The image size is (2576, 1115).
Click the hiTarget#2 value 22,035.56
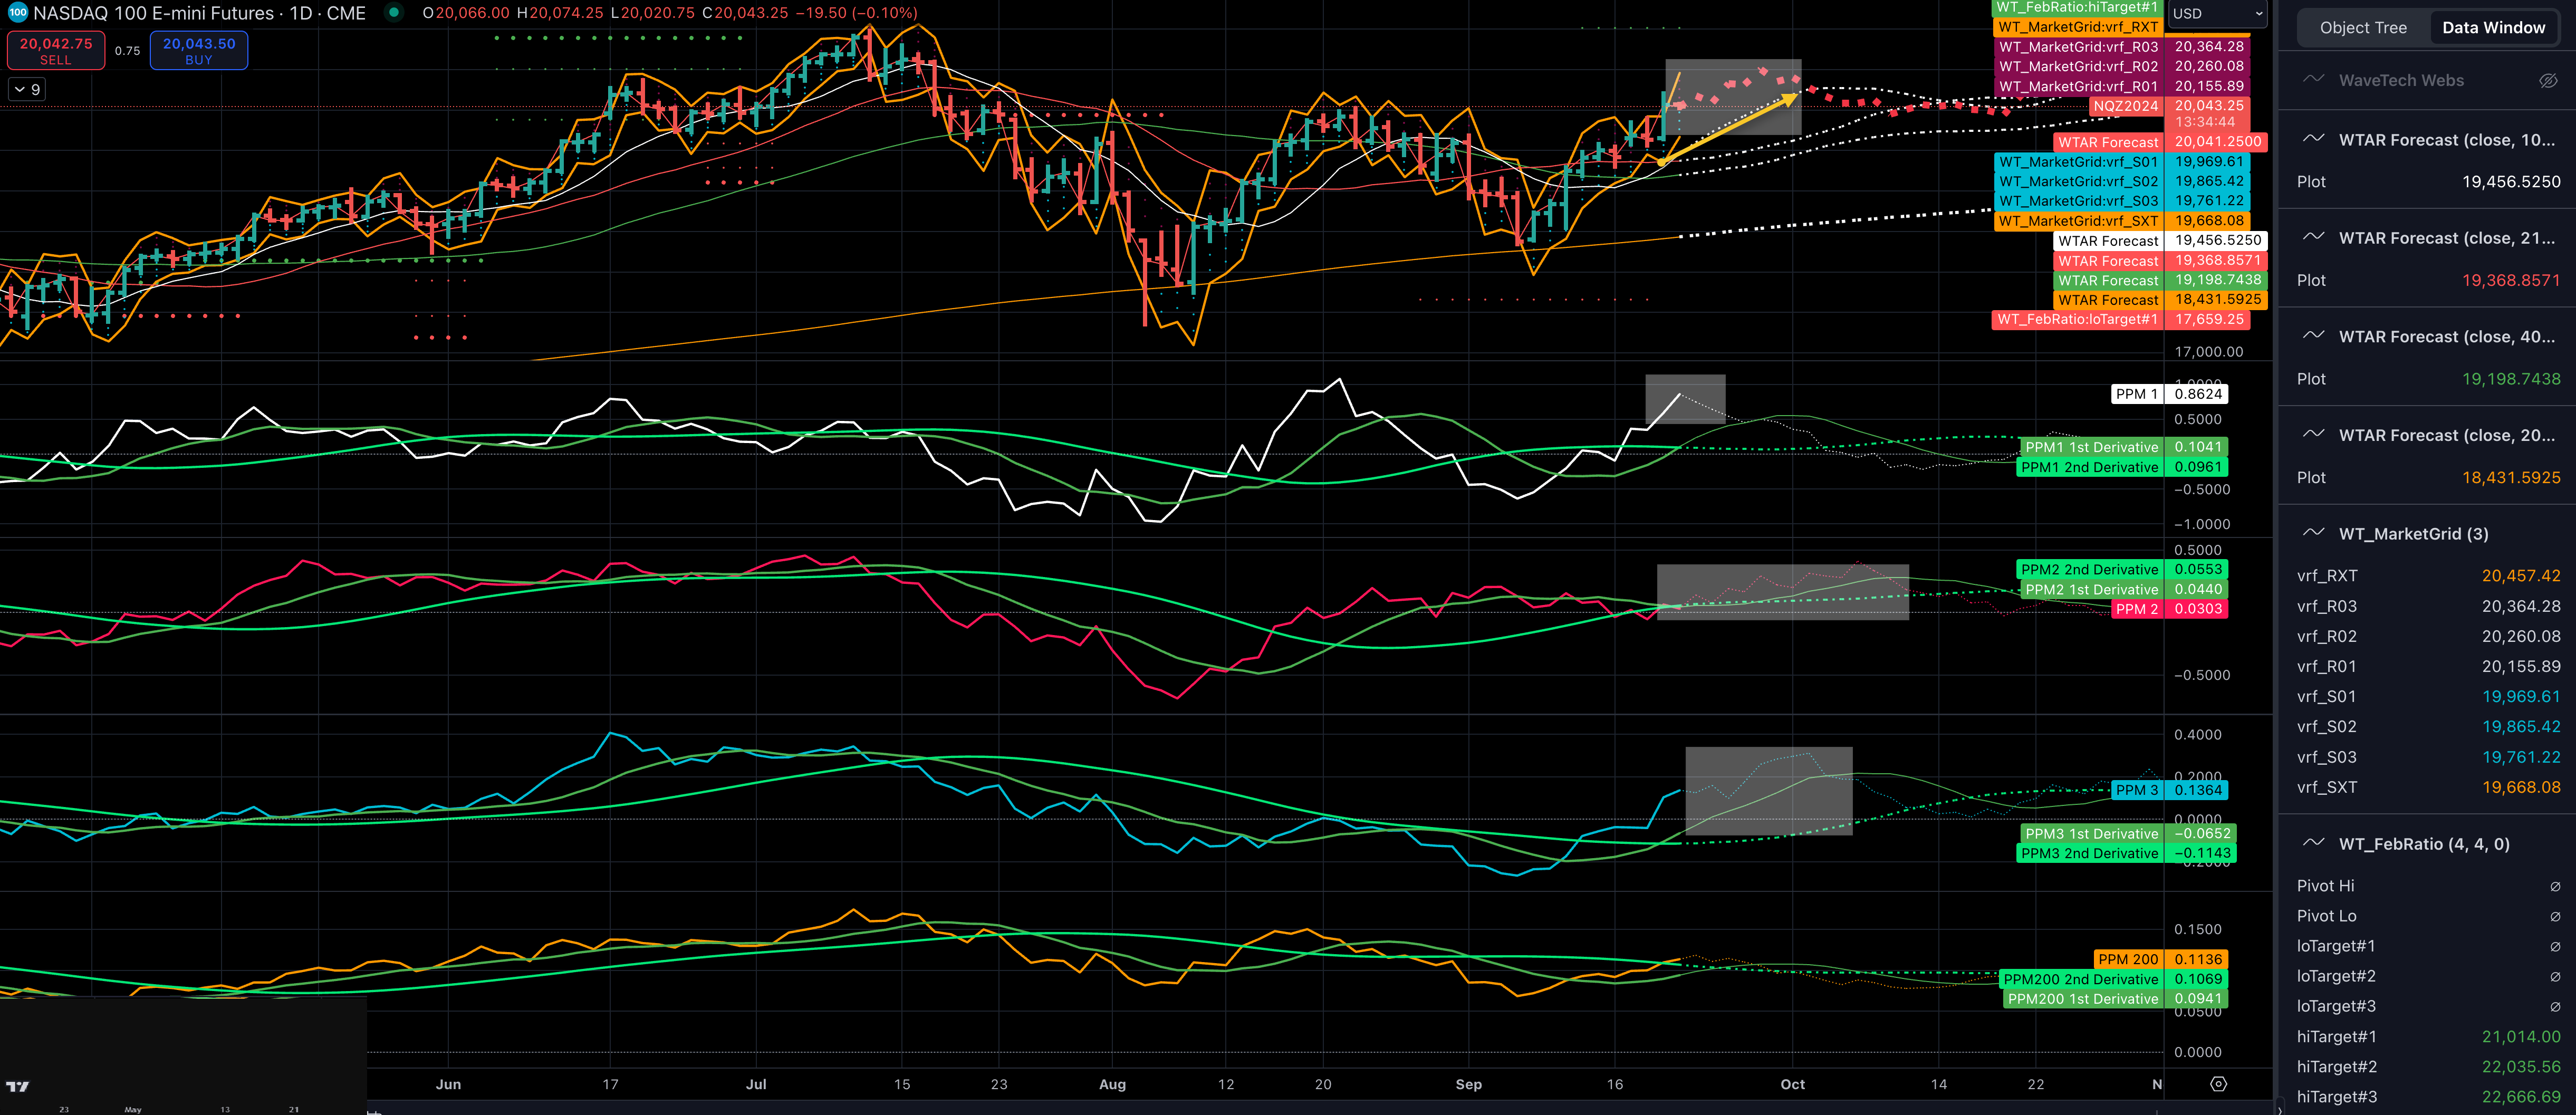[2521, 1067]
